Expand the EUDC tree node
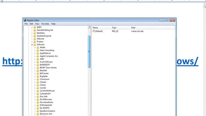Viewport: 206px width, 116px height. (32, 27)
